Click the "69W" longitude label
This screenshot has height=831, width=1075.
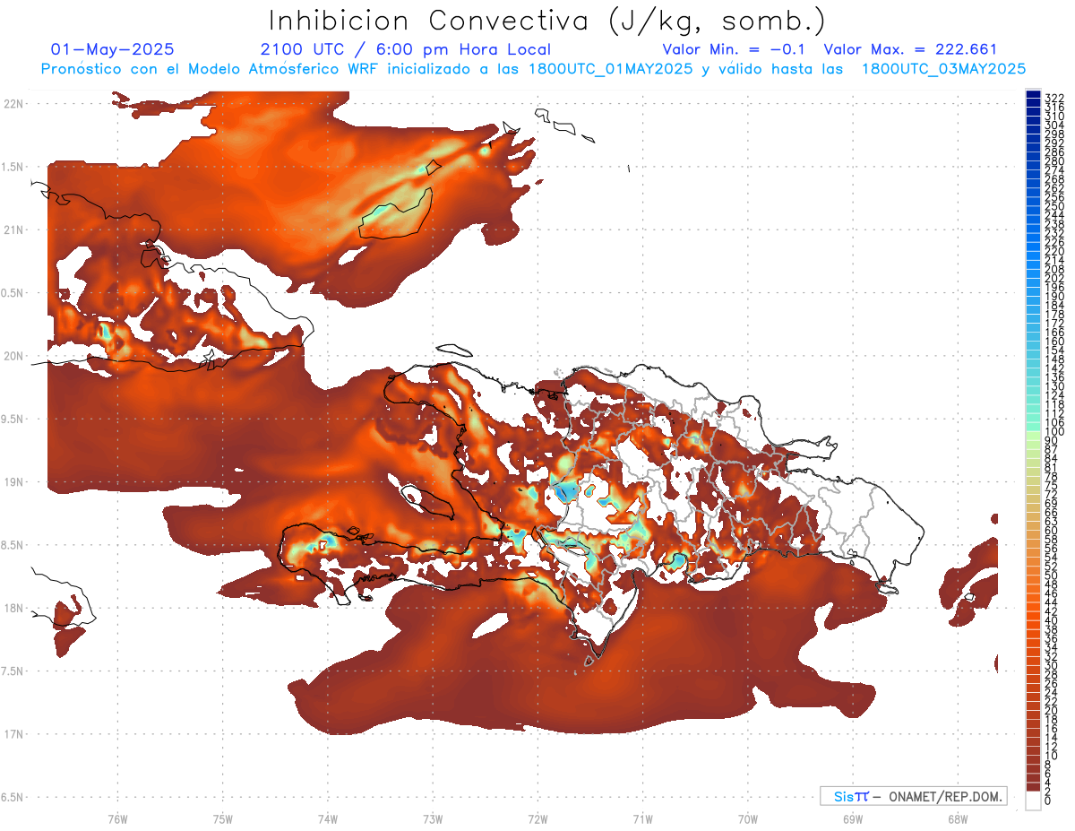tap(852, 818)
